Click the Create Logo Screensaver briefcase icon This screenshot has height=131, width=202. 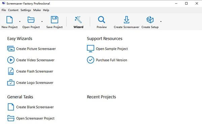pyautogui.click(x=11, y=83)
